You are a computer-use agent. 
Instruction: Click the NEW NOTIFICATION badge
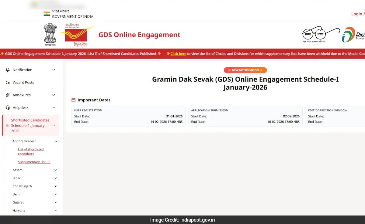(245, 70)
